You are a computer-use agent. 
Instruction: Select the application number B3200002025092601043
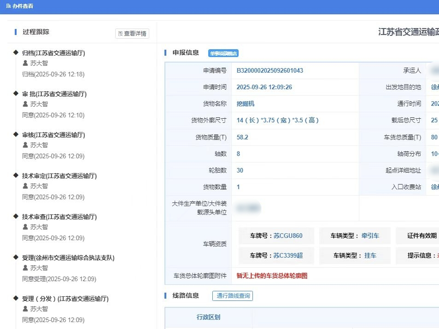click(x=269, y=70)
